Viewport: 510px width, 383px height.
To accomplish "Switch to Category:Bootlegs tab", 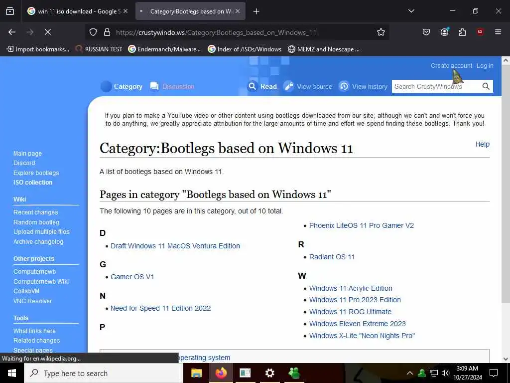I will (x=190, y=11).
